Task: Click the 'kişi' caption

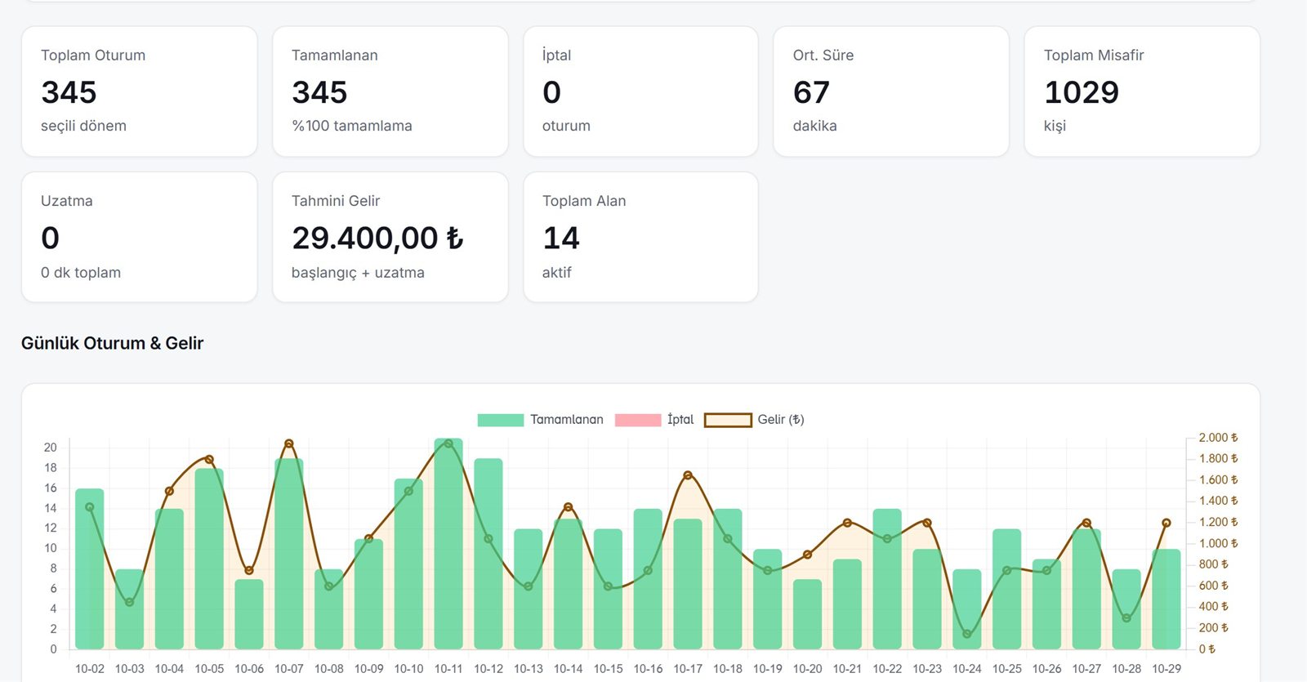Action: (x=1055, y=126)
